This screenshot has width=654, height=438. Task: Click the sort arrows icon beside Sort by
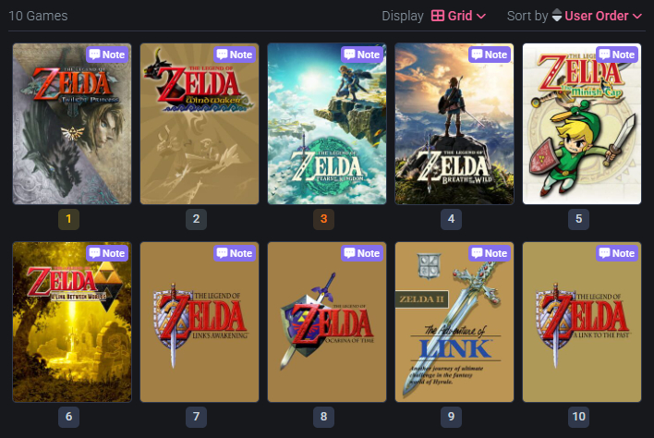coord(557,16)
